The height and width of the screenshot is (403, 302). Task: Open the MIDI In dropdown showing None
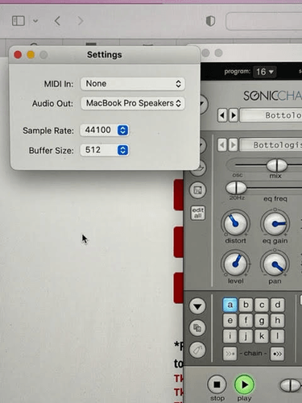[x=133, y=84]
